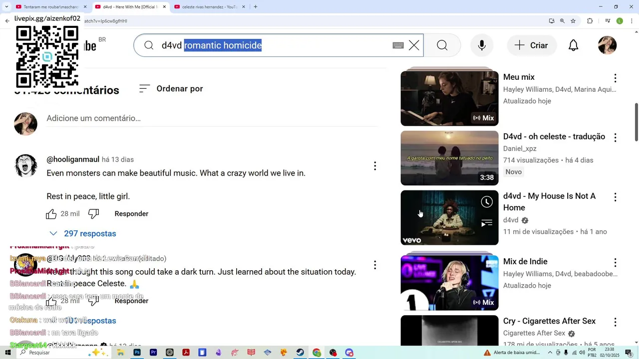The height and width of the screenshot is (359, 639).
Task: Clear the search box with the X
Action: [414, 45]
